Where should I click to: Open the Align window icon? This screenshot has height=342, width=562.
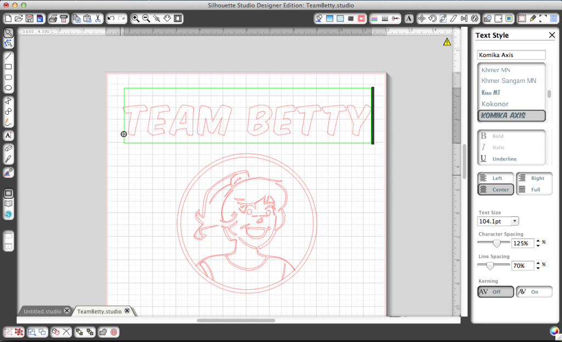tap(464, 18)
